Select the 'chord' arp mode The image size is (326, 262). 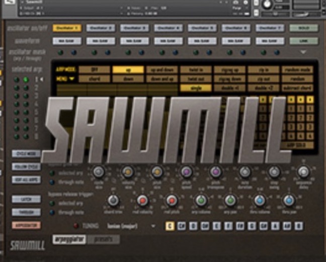95,79
